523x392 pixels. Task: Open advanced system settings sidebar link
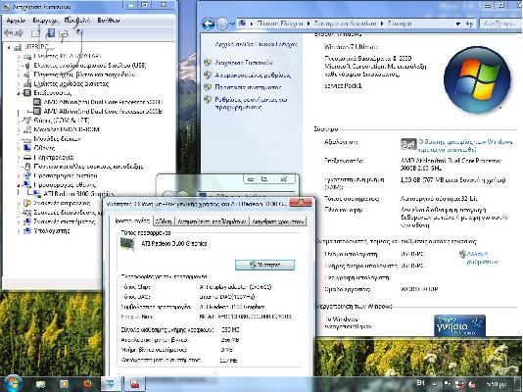pyautogui.click(x=251, y=104)
